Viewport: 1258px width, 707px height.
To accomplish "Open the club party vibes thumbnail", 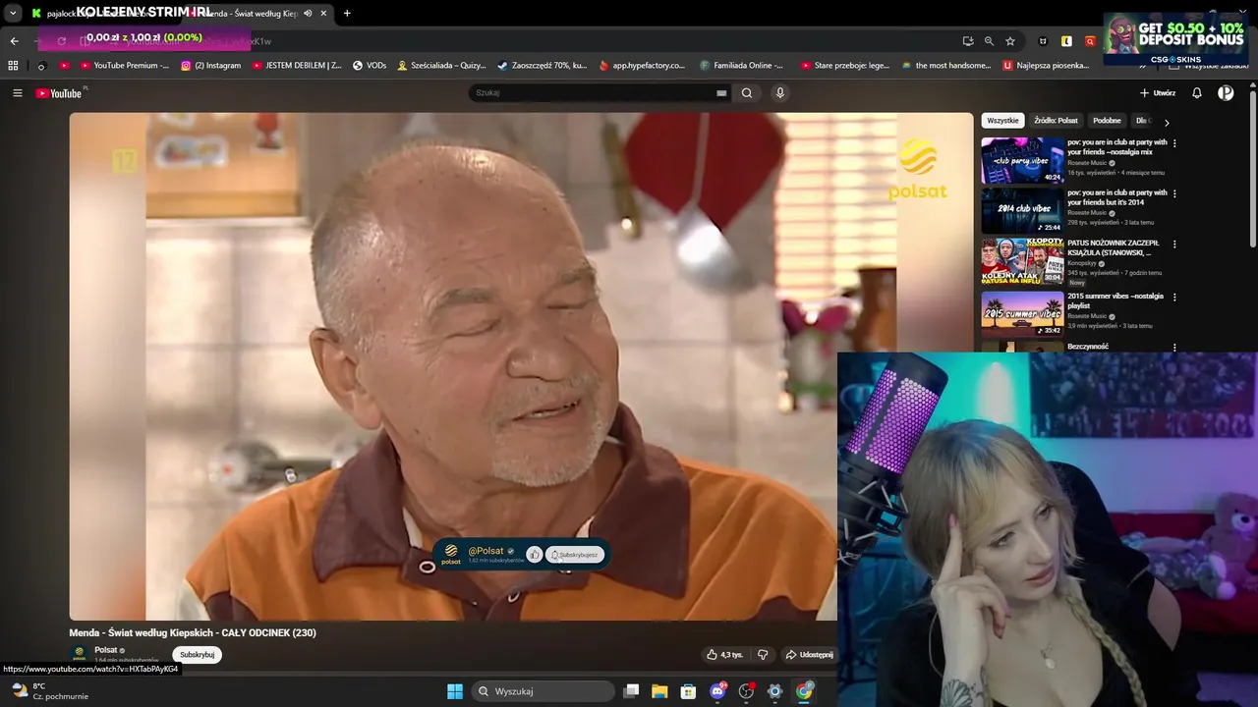I will click(1022, 160).
